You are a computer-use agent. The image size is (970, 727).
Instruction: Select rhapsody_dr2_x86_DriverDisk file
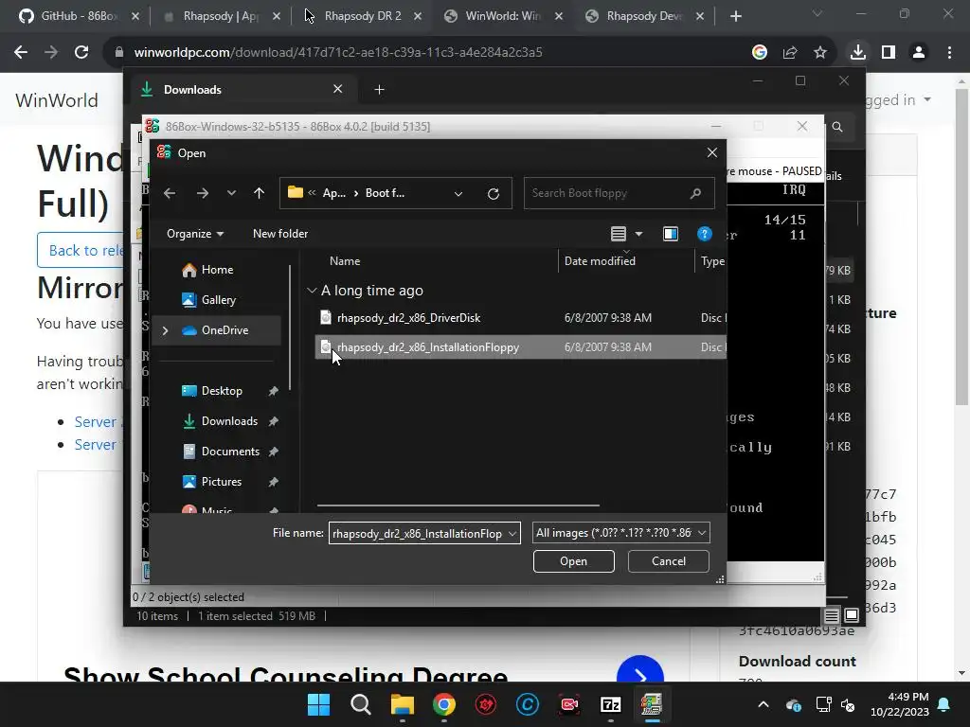click(520, 318)
